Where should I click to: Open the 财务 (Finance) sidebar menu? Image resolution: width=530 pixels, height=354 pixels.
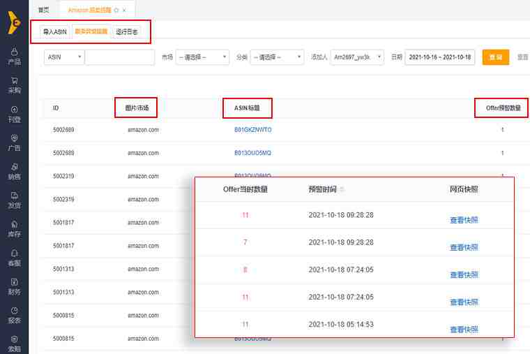[x=14, y=287]
